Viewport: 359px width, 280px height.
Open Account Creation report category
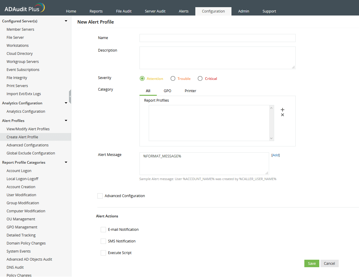pyautogui.click(x=21, y=187)
